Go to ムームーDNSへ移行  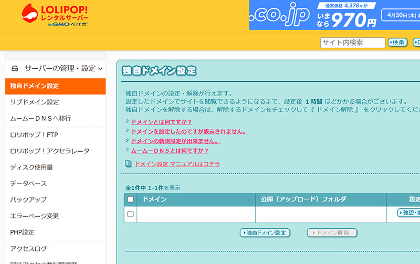[40, 118]
